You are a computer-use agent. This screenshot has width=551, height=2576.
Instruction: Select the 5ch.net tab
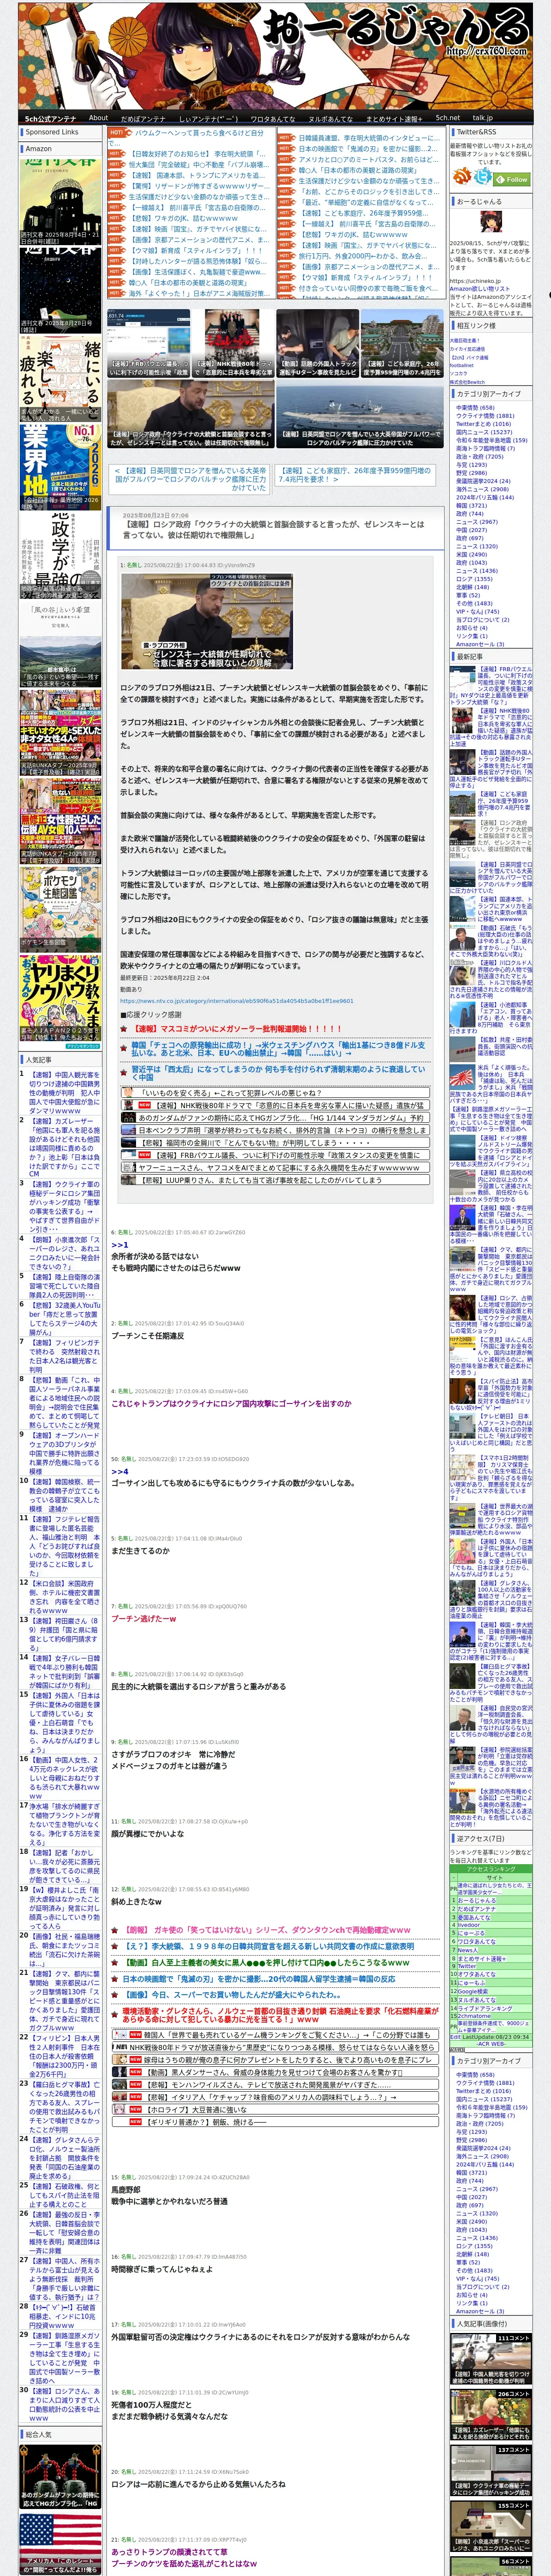[x=448, y=118]
